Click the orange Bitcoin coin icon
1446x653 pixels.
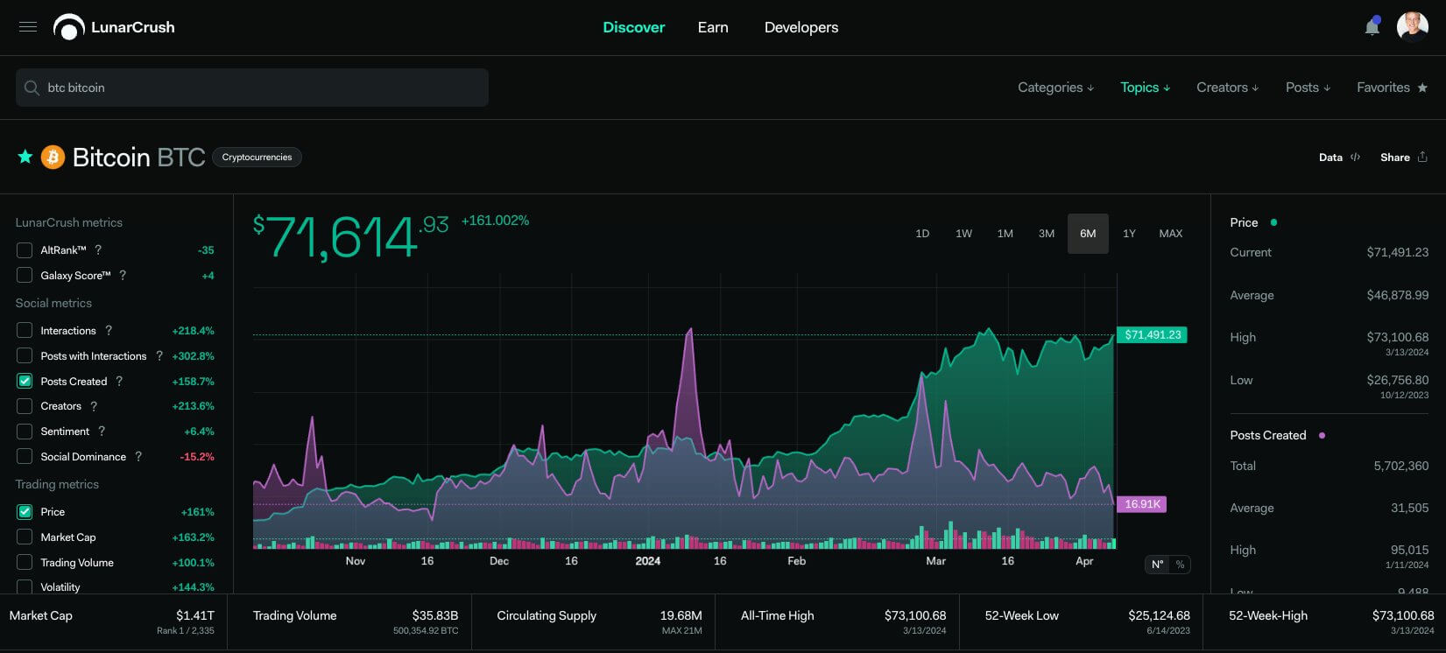click(53, 157)
